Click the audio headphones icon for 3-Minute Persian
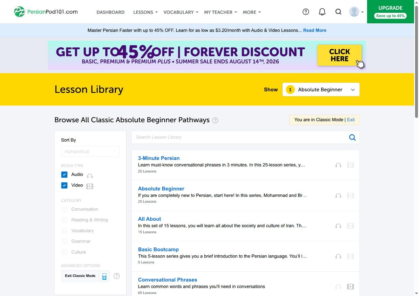The height and width of the screenshot is (296, 419). tap(338, 165)
